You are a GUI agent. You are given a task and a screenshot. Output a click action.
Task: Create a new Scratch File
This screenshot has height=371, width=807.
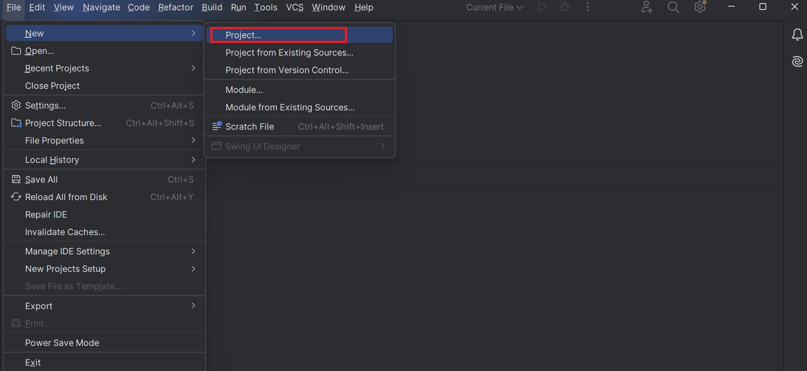[250, 127]
